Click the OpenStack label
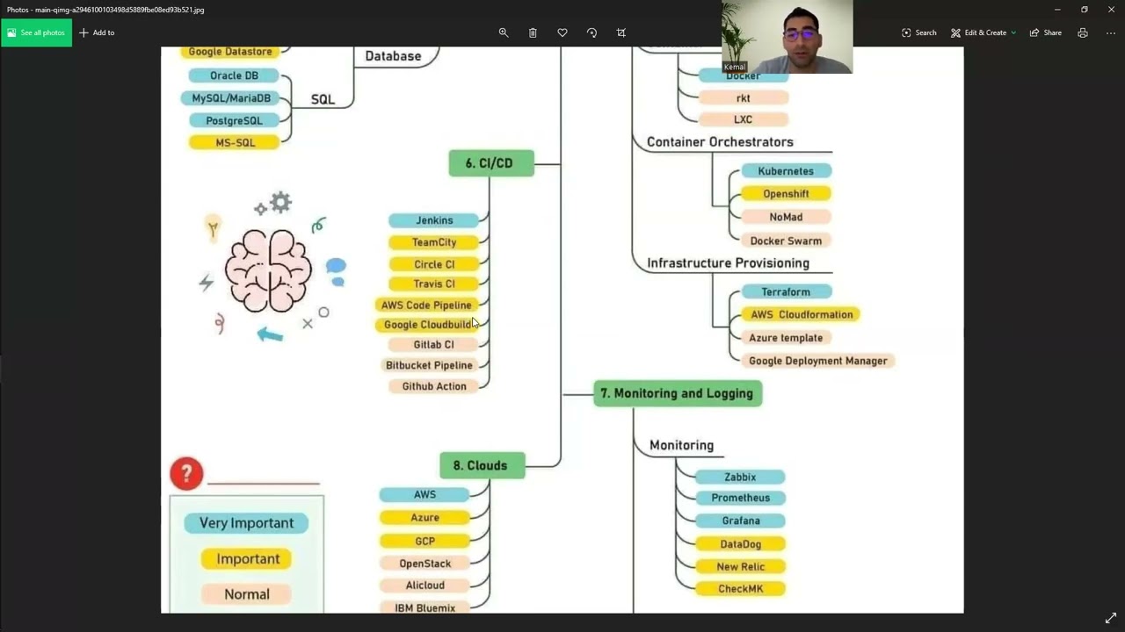 pos(425,564)
